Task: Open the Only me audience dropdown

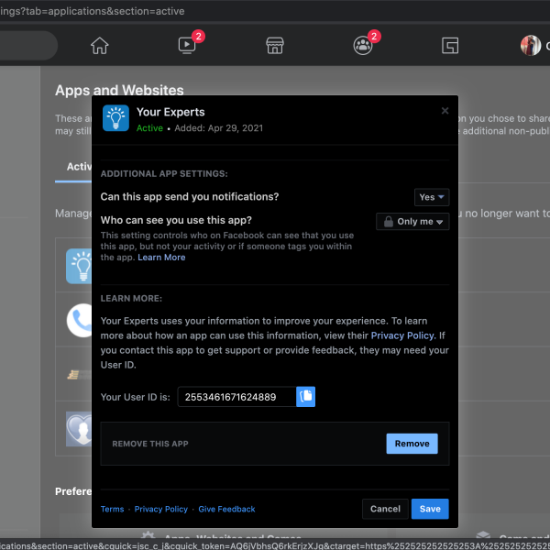Action: point(412,222)
